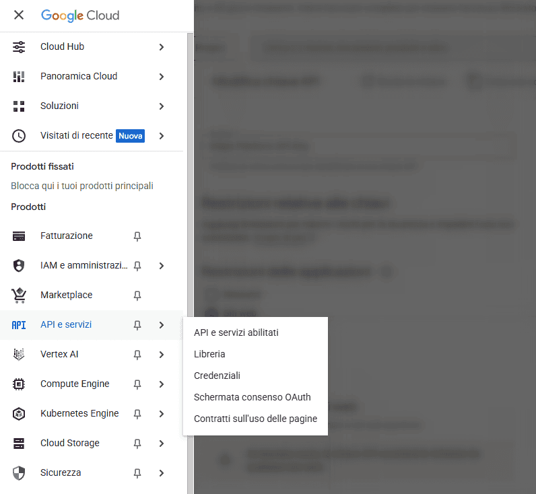536x494 pixels.
Task: Open Libreria from the submenu
Action: [x=255, y=354]
